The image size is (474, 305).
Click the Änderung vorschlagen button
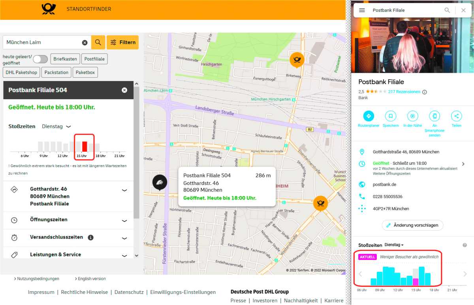(x=412, y=225)
